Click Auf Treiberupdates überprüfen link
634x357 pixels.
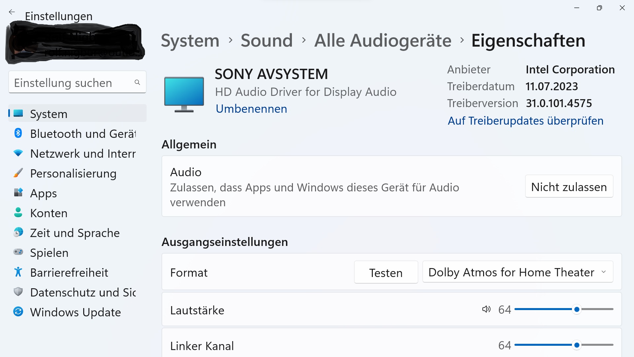click(x=525, y=121)
